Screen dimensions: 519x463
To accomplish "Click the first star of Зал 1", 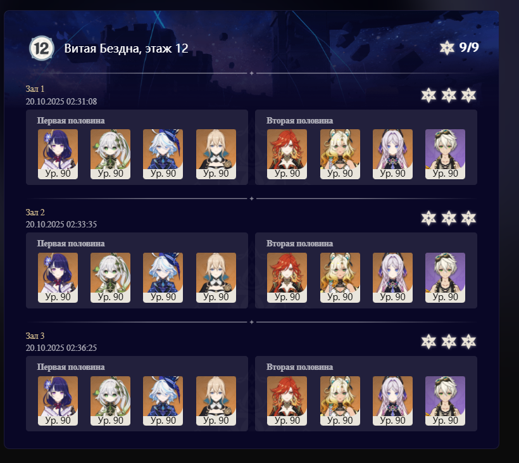I will point(428,95).
